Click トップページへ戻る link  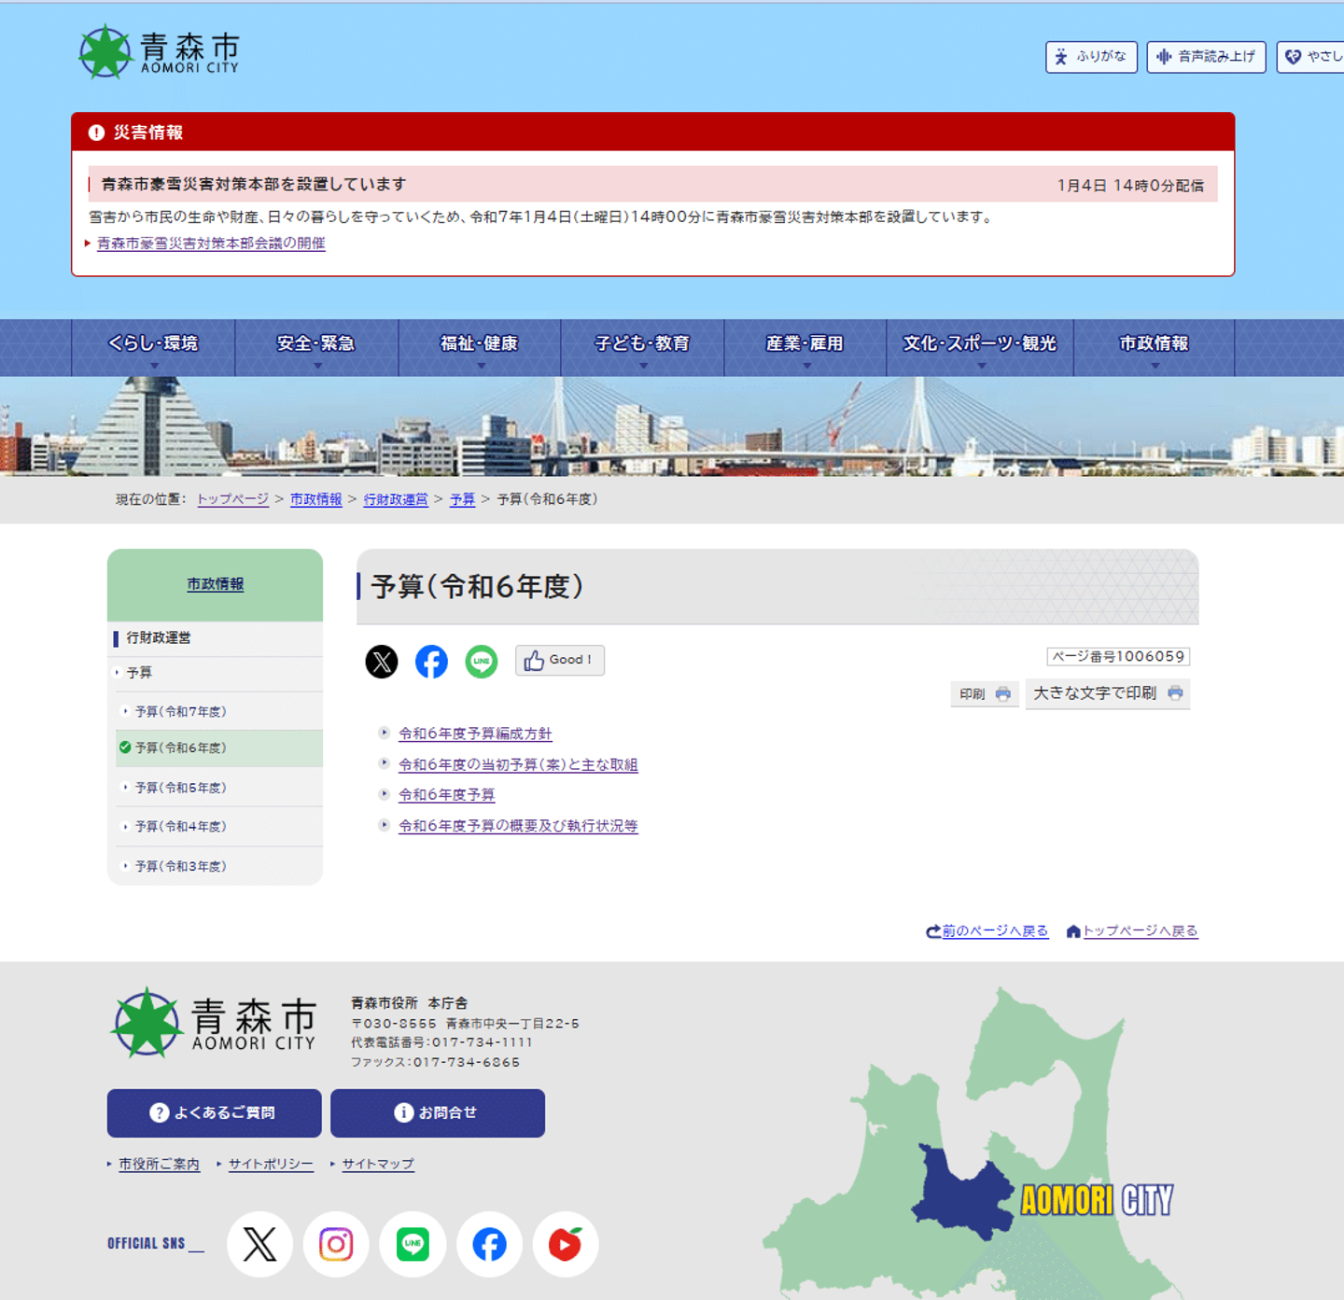pos(1132,931)
